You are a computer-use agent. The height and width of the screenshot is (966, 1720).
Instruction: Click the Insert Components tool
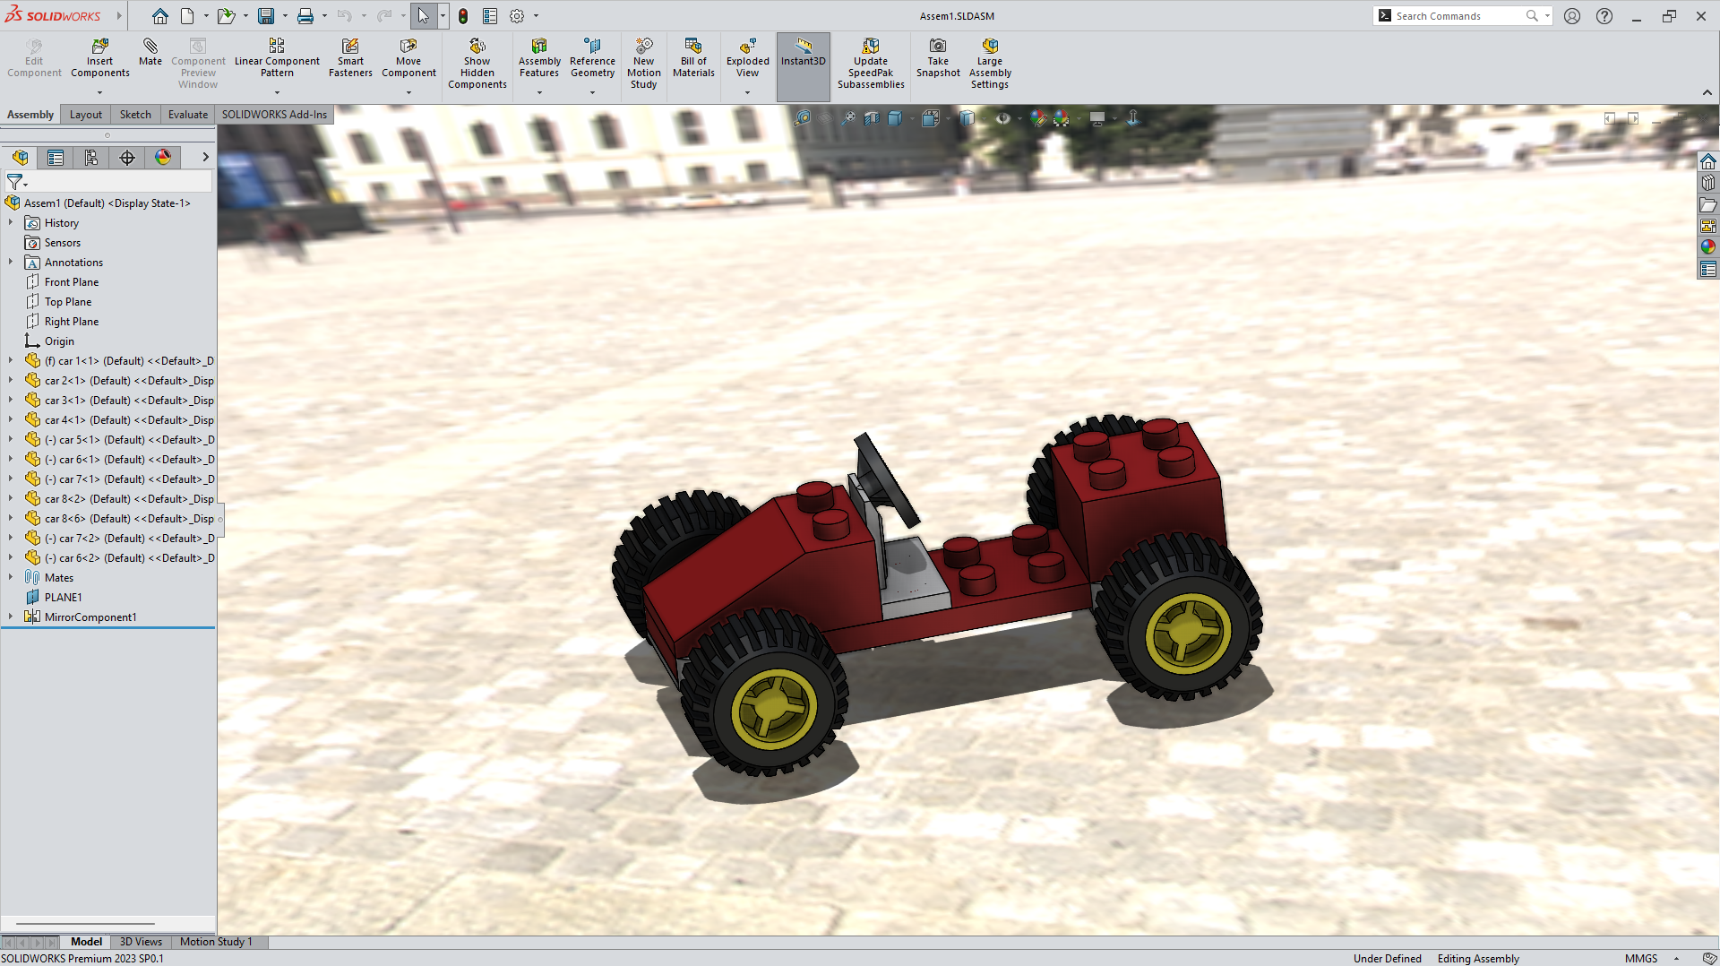pyautogui.click(x=100, y=58)
